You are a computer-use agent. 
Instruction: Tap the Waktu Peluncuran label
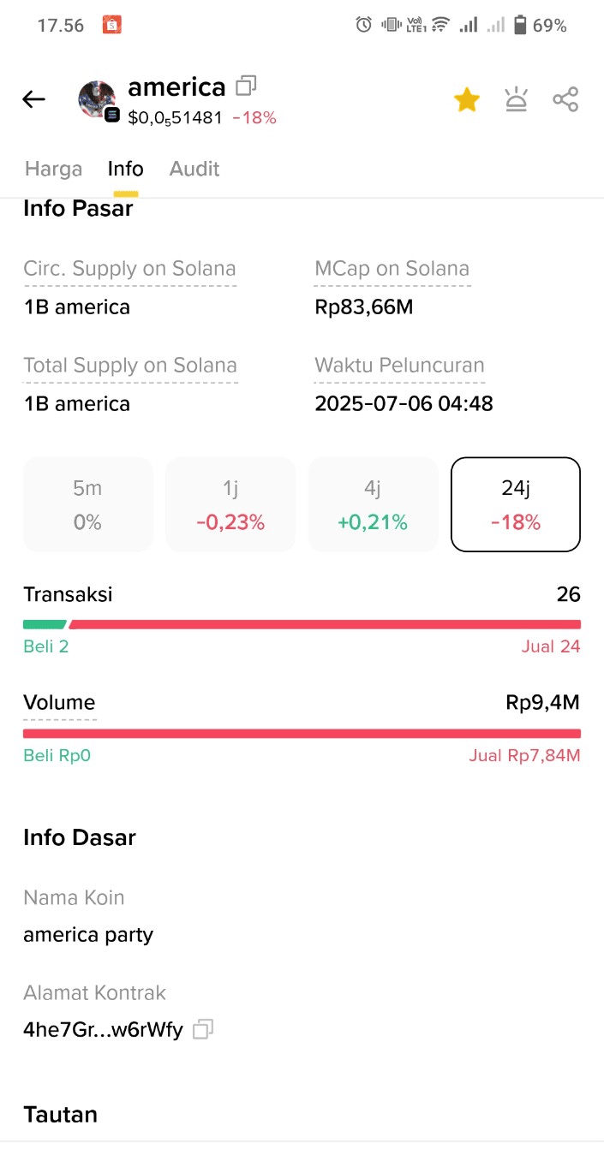[x=399, y=366]
